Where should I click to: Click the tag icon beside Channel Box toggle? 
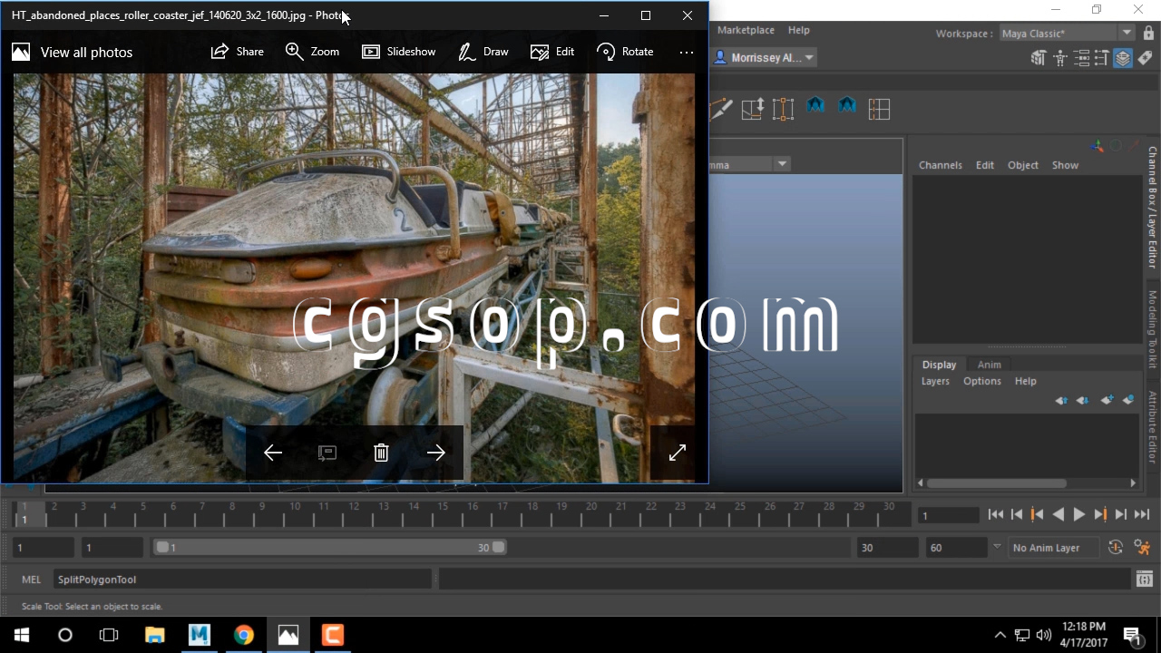click(x=1145, y=58)
